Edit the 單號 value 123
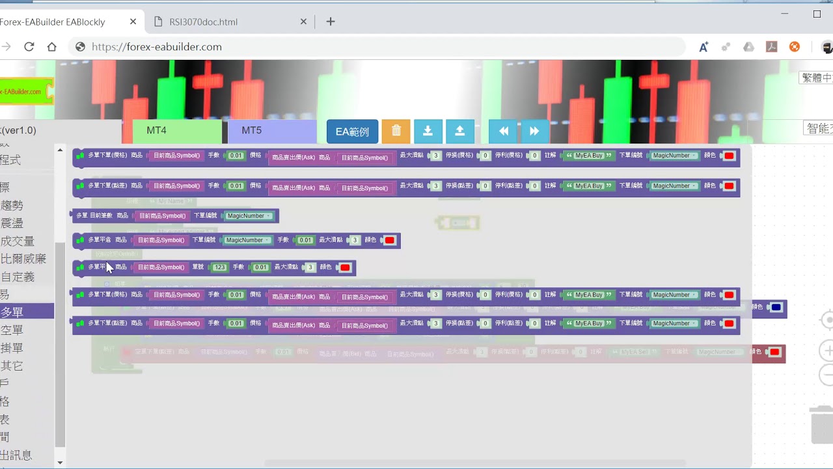This screenshot has height=469, width=833. [220, 268]
